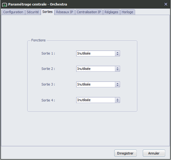Viewport: 171px width, 160px height.
Task: Close the Paramétrage centrale window
Action: (166, 4)
